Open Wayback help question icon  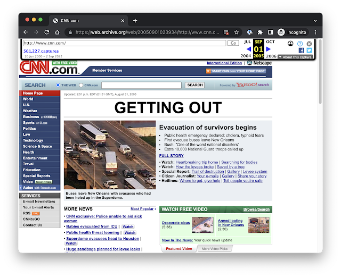(x=300, y=44)
